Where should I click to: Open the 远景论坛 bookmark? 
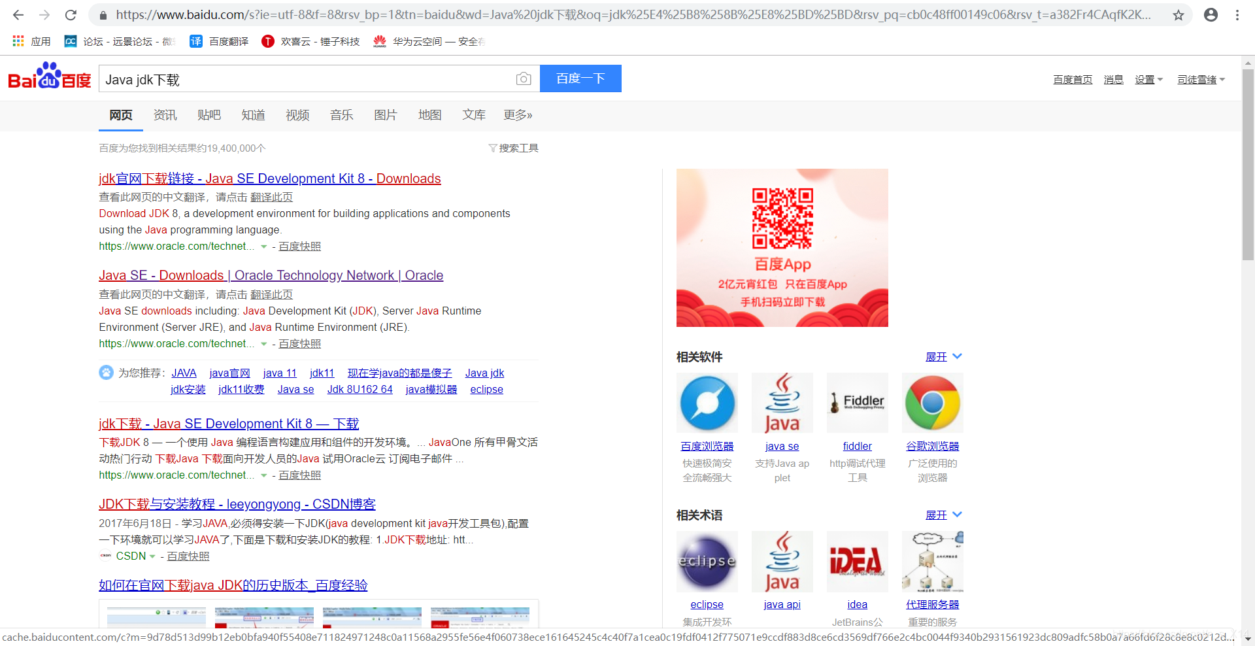(119, 41)
